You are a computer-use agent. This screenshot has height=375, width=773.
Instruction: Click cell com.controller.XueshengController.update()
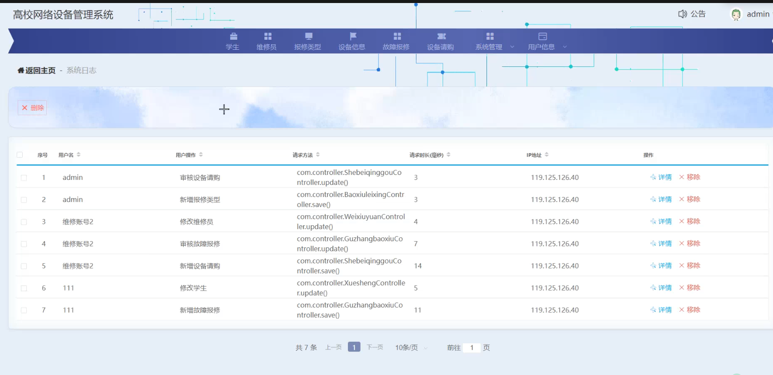coord(351,288)
